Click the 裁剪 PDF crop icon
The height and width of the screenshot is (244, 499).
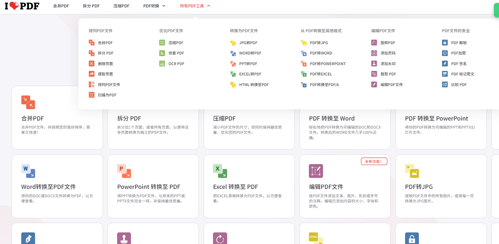[374, 74]
